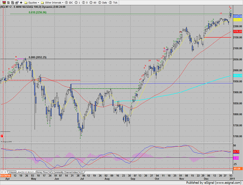243x185 pixels.
Task: Select the IDC symbol button
Action: point(69,3)
